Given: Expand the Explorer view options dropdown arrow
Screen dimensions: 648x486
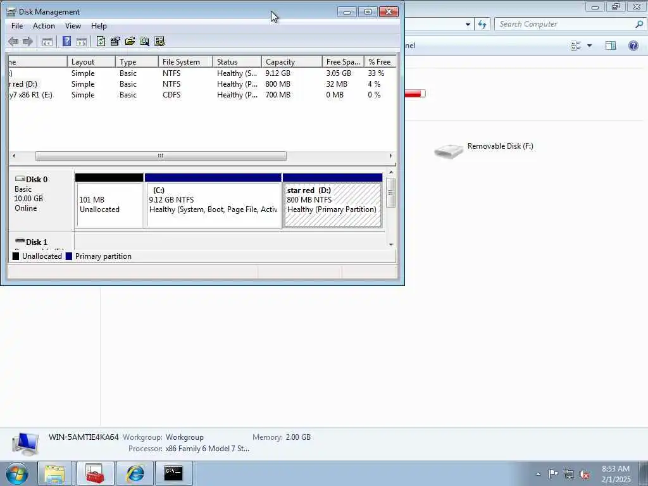Looking at the screenshot, I should 590,46.
